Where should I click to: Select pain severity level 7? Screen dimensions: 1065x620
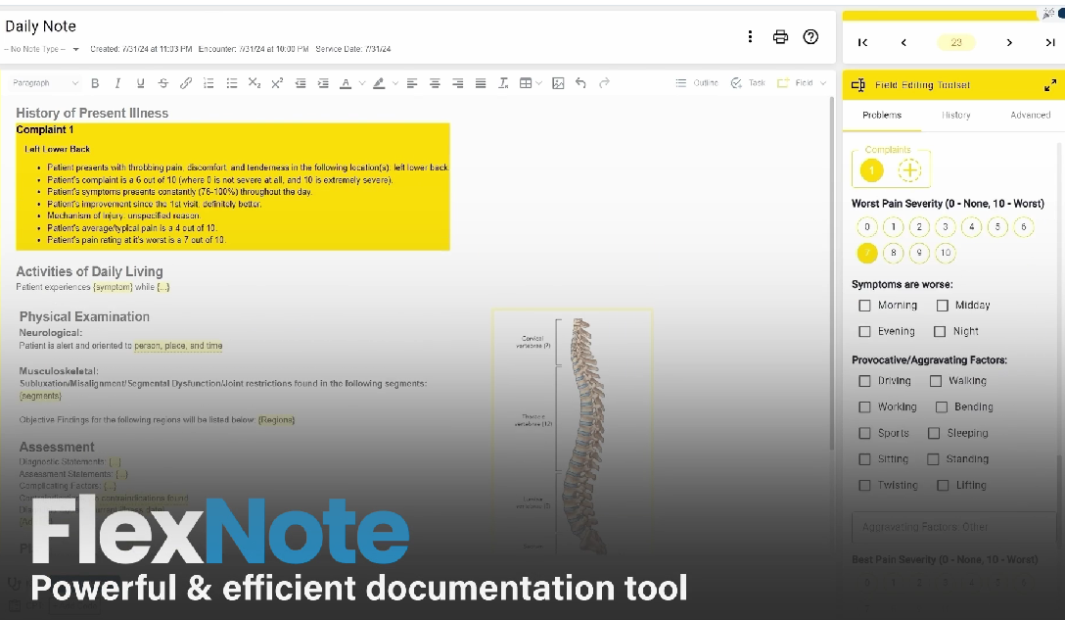[867, 253]
